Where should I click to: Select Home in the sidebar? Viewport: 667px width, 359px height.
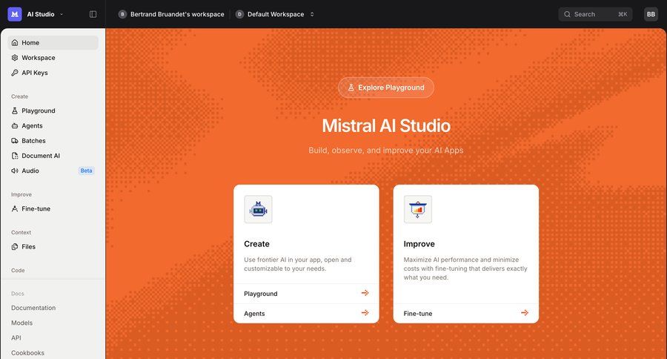pos(53,42)
